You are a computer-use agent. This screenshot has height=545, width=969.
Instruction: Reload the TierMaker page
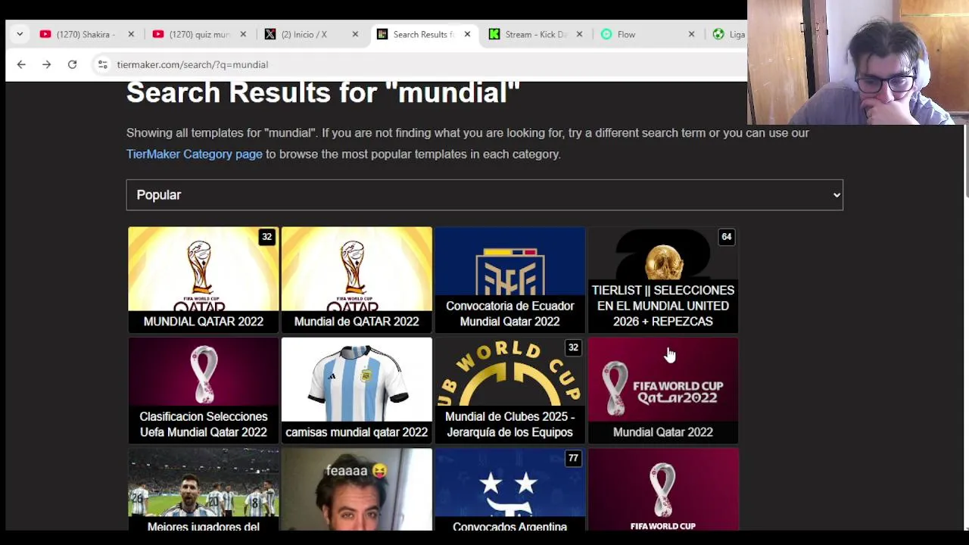(72, 64)
